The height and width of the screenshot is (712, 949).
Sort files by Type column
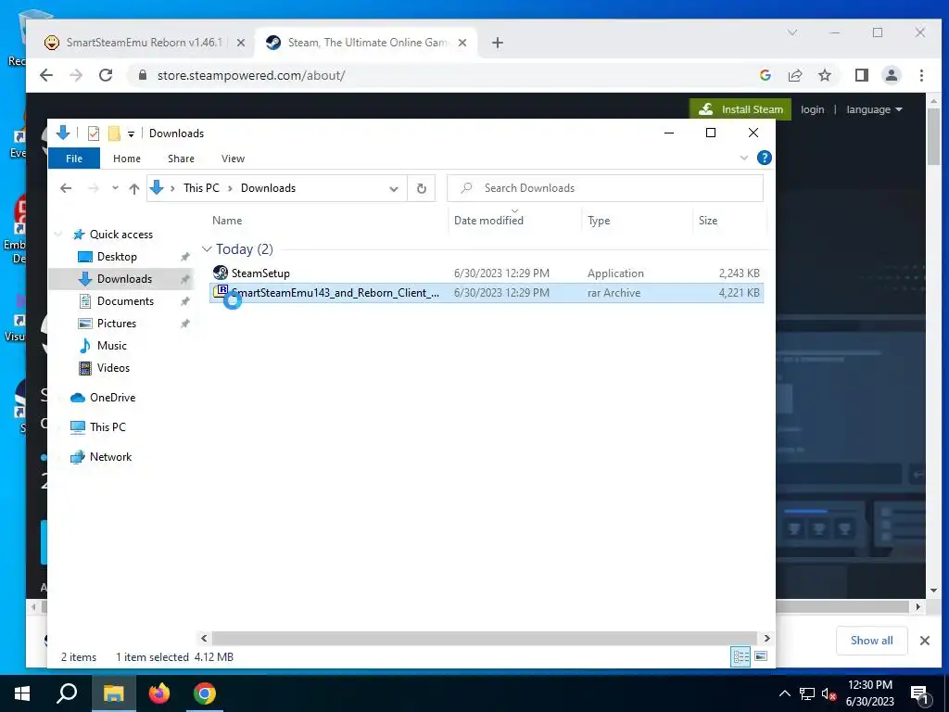click(x=599, y=221)
